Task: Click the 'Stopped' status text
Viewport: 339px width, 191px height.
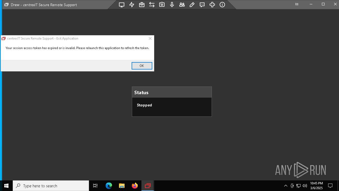Action: [144, 105]
